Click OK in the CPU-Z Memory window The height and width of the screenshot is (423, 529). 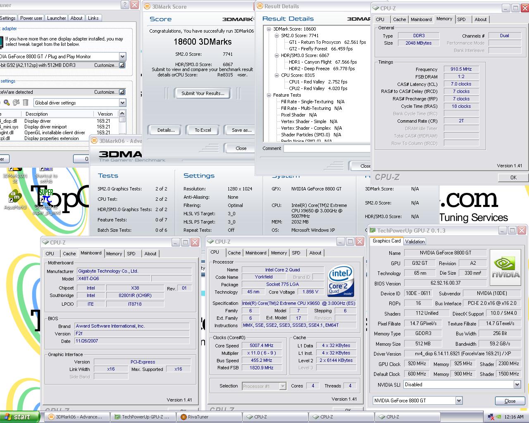pos(513,177)
